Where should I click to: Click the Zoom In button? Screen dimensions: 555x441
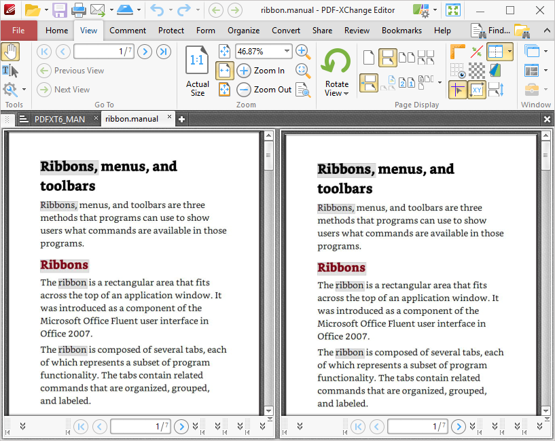[262, 71]
